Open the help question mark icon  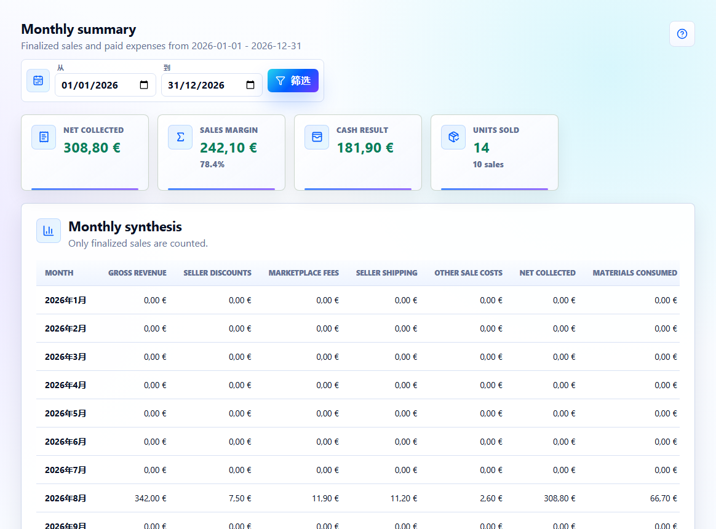click(x=682, y=34)
